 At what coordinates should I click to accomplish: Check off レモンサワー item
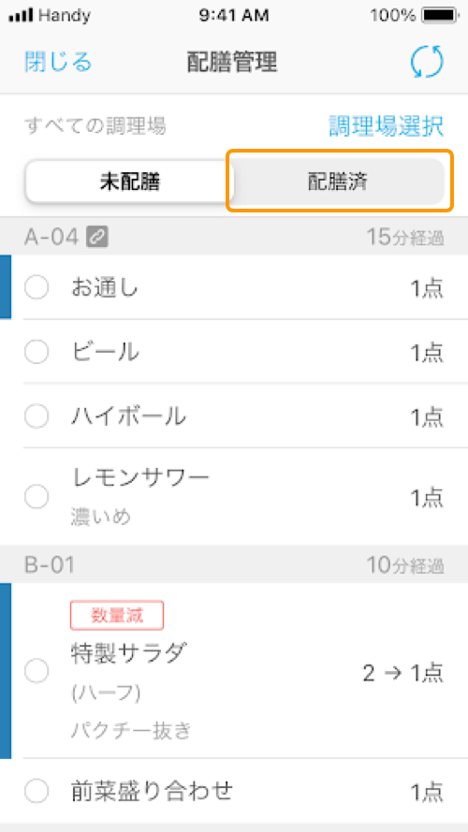click(x=37, y=497)
